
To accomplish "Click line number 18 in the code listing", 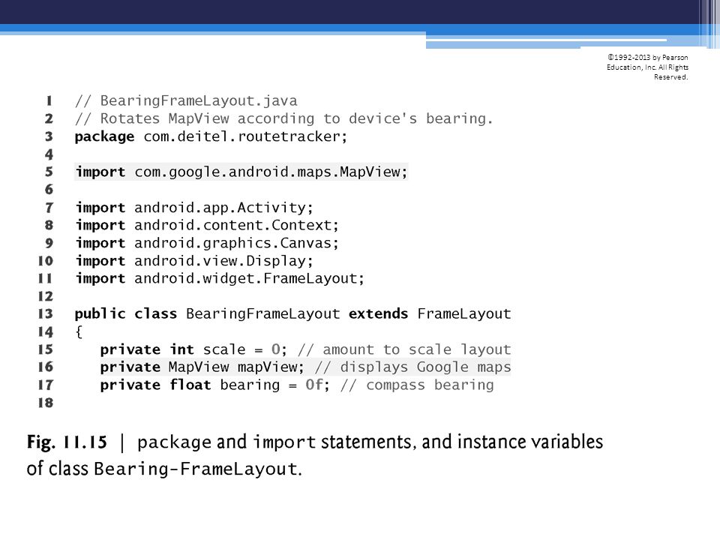I will pyautogui.click(x=46, y=403).
